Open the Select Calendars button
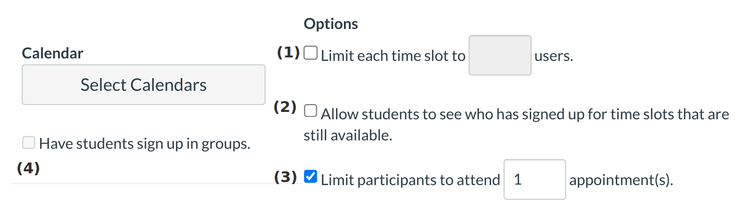743x216 pixels. click(143, 85)
